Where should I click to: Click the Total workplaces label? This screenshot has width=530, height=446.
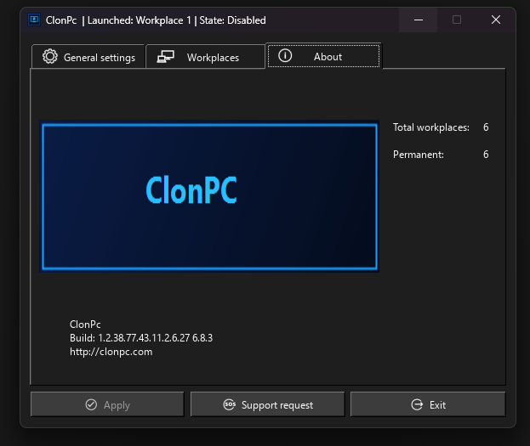[x=431, y=127]
